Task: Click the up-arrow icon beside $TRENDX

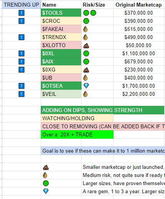Action: point(22,37)
